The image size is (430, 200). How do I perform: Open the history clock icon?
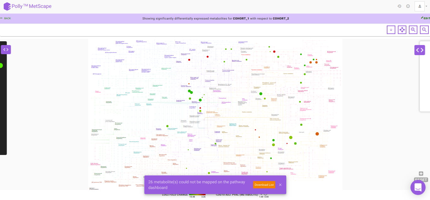click(x=399, y=6)
